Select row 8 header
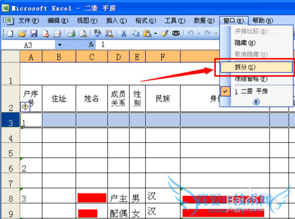 point(11,196)
